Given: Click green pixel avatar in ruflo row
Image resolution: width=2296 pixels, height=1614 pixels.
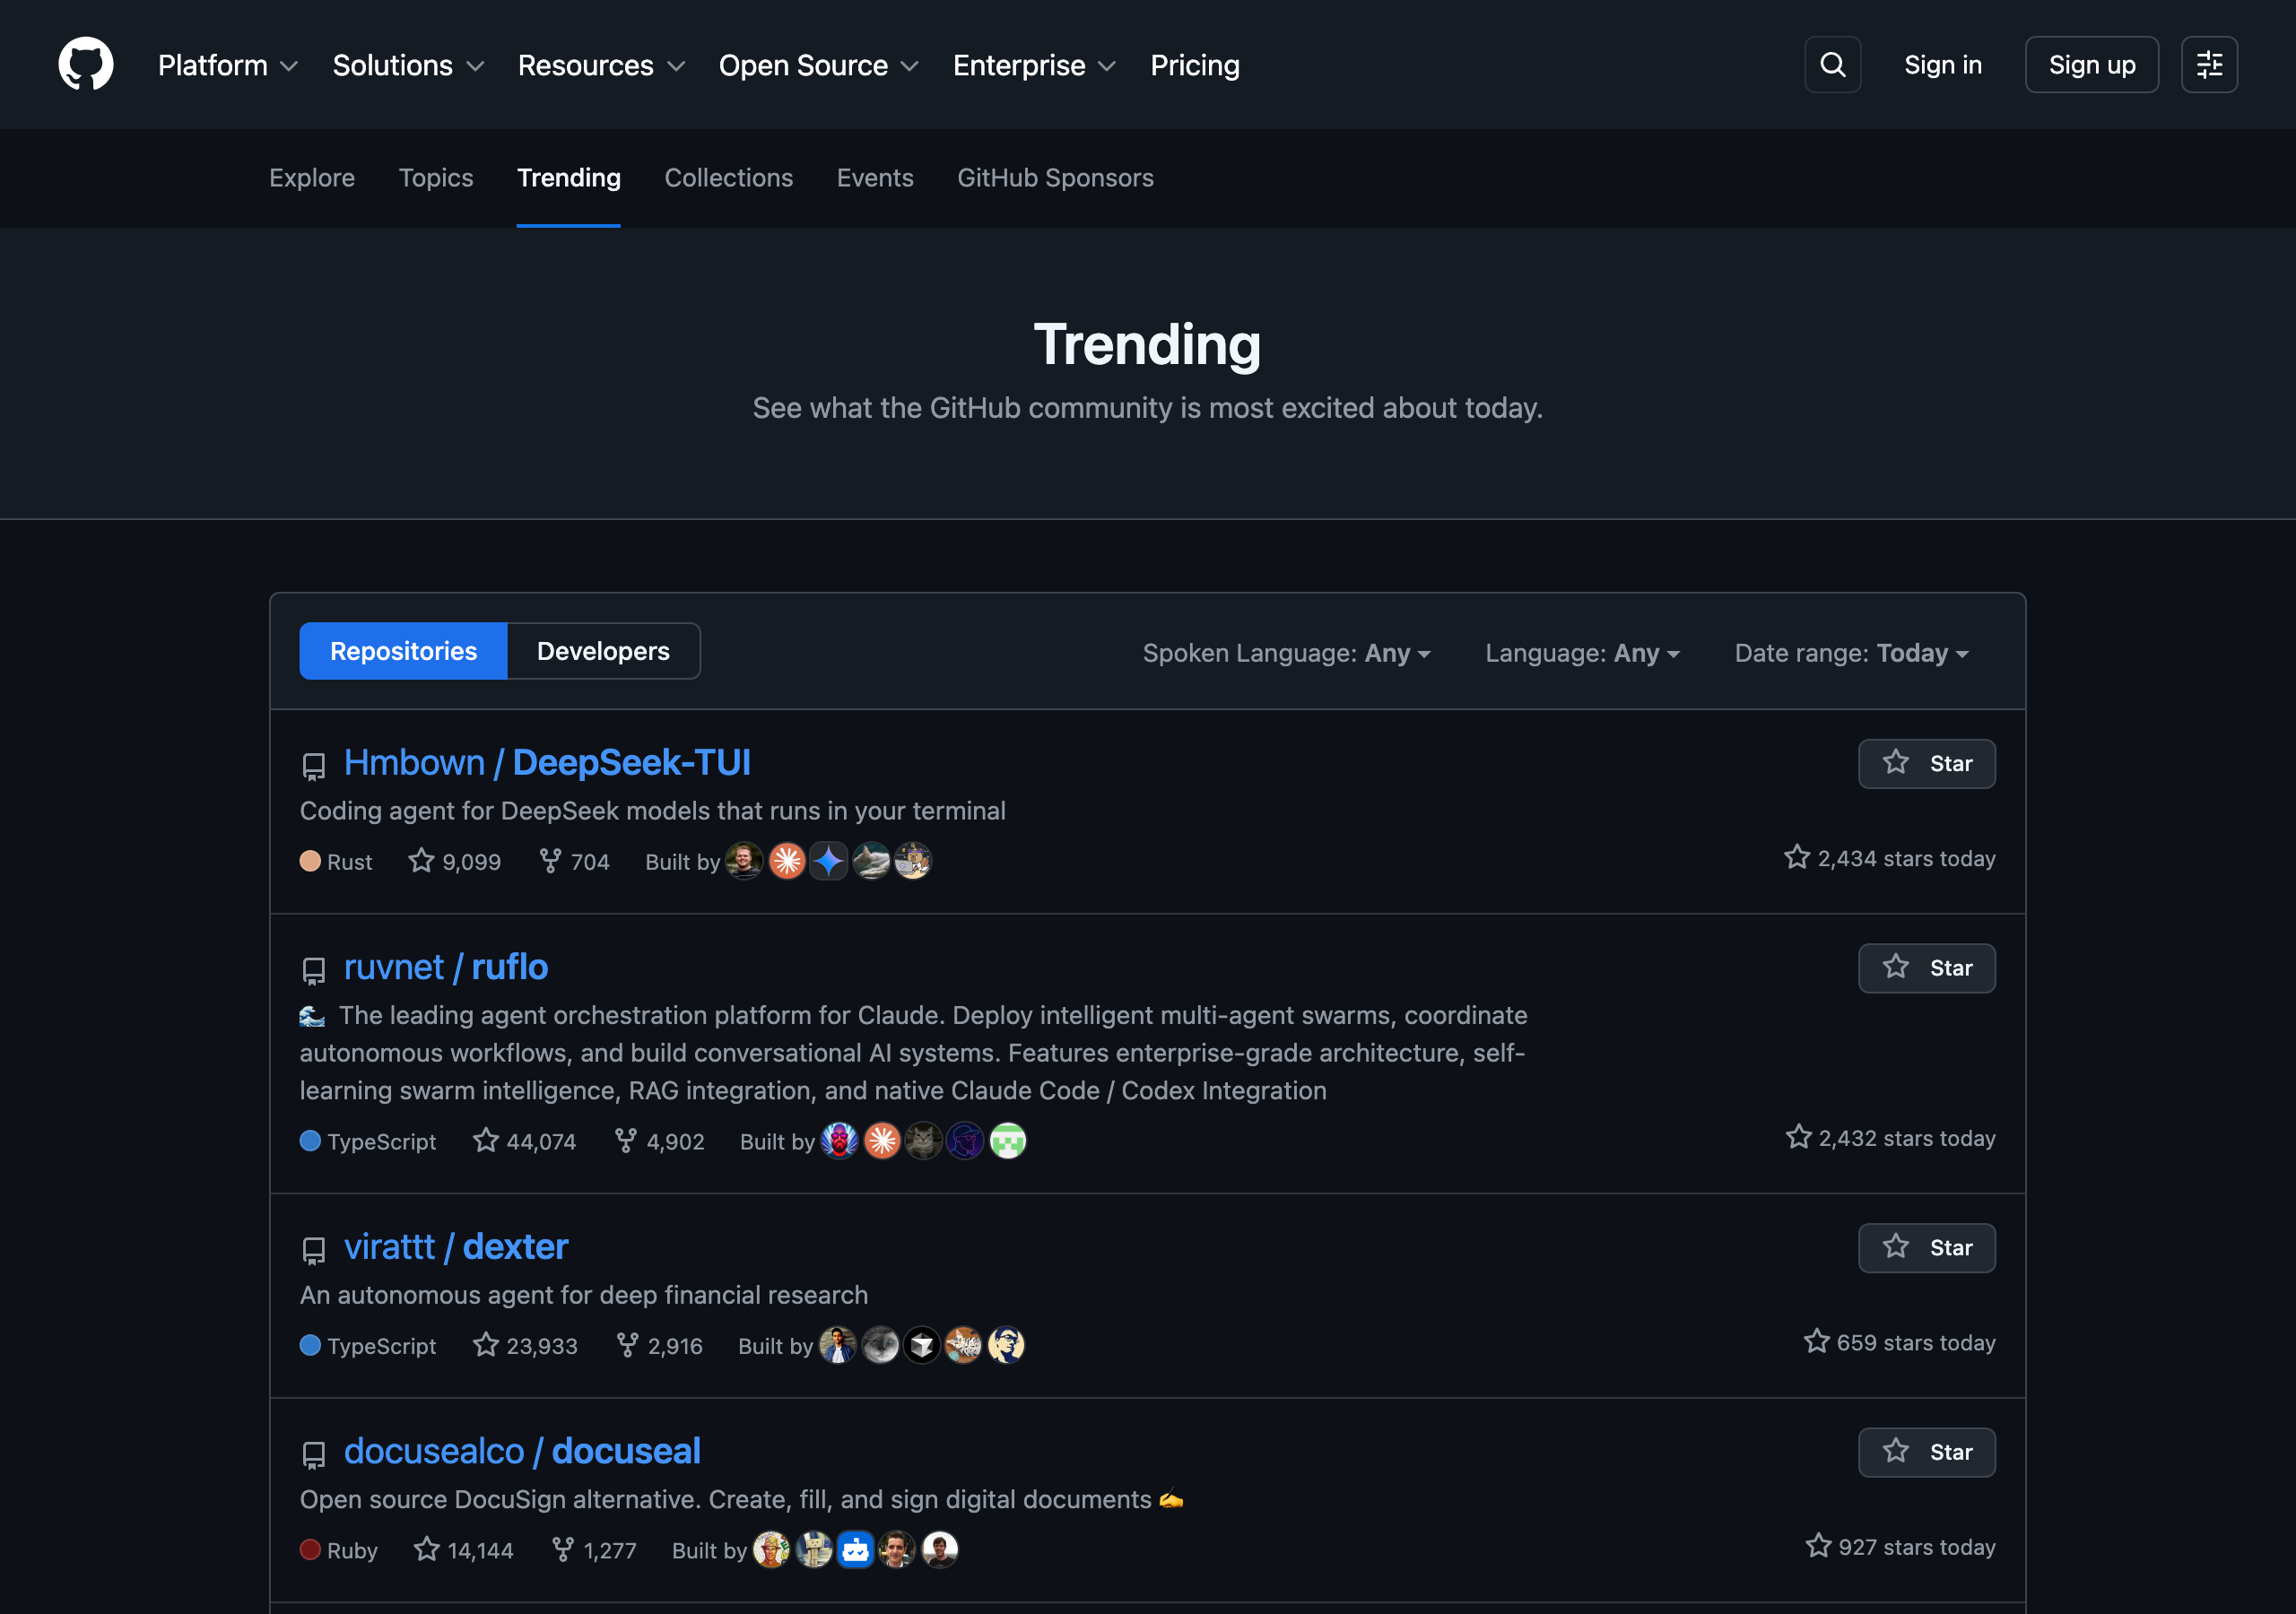Looking at the screenshot, I should click(1008, 1141).
